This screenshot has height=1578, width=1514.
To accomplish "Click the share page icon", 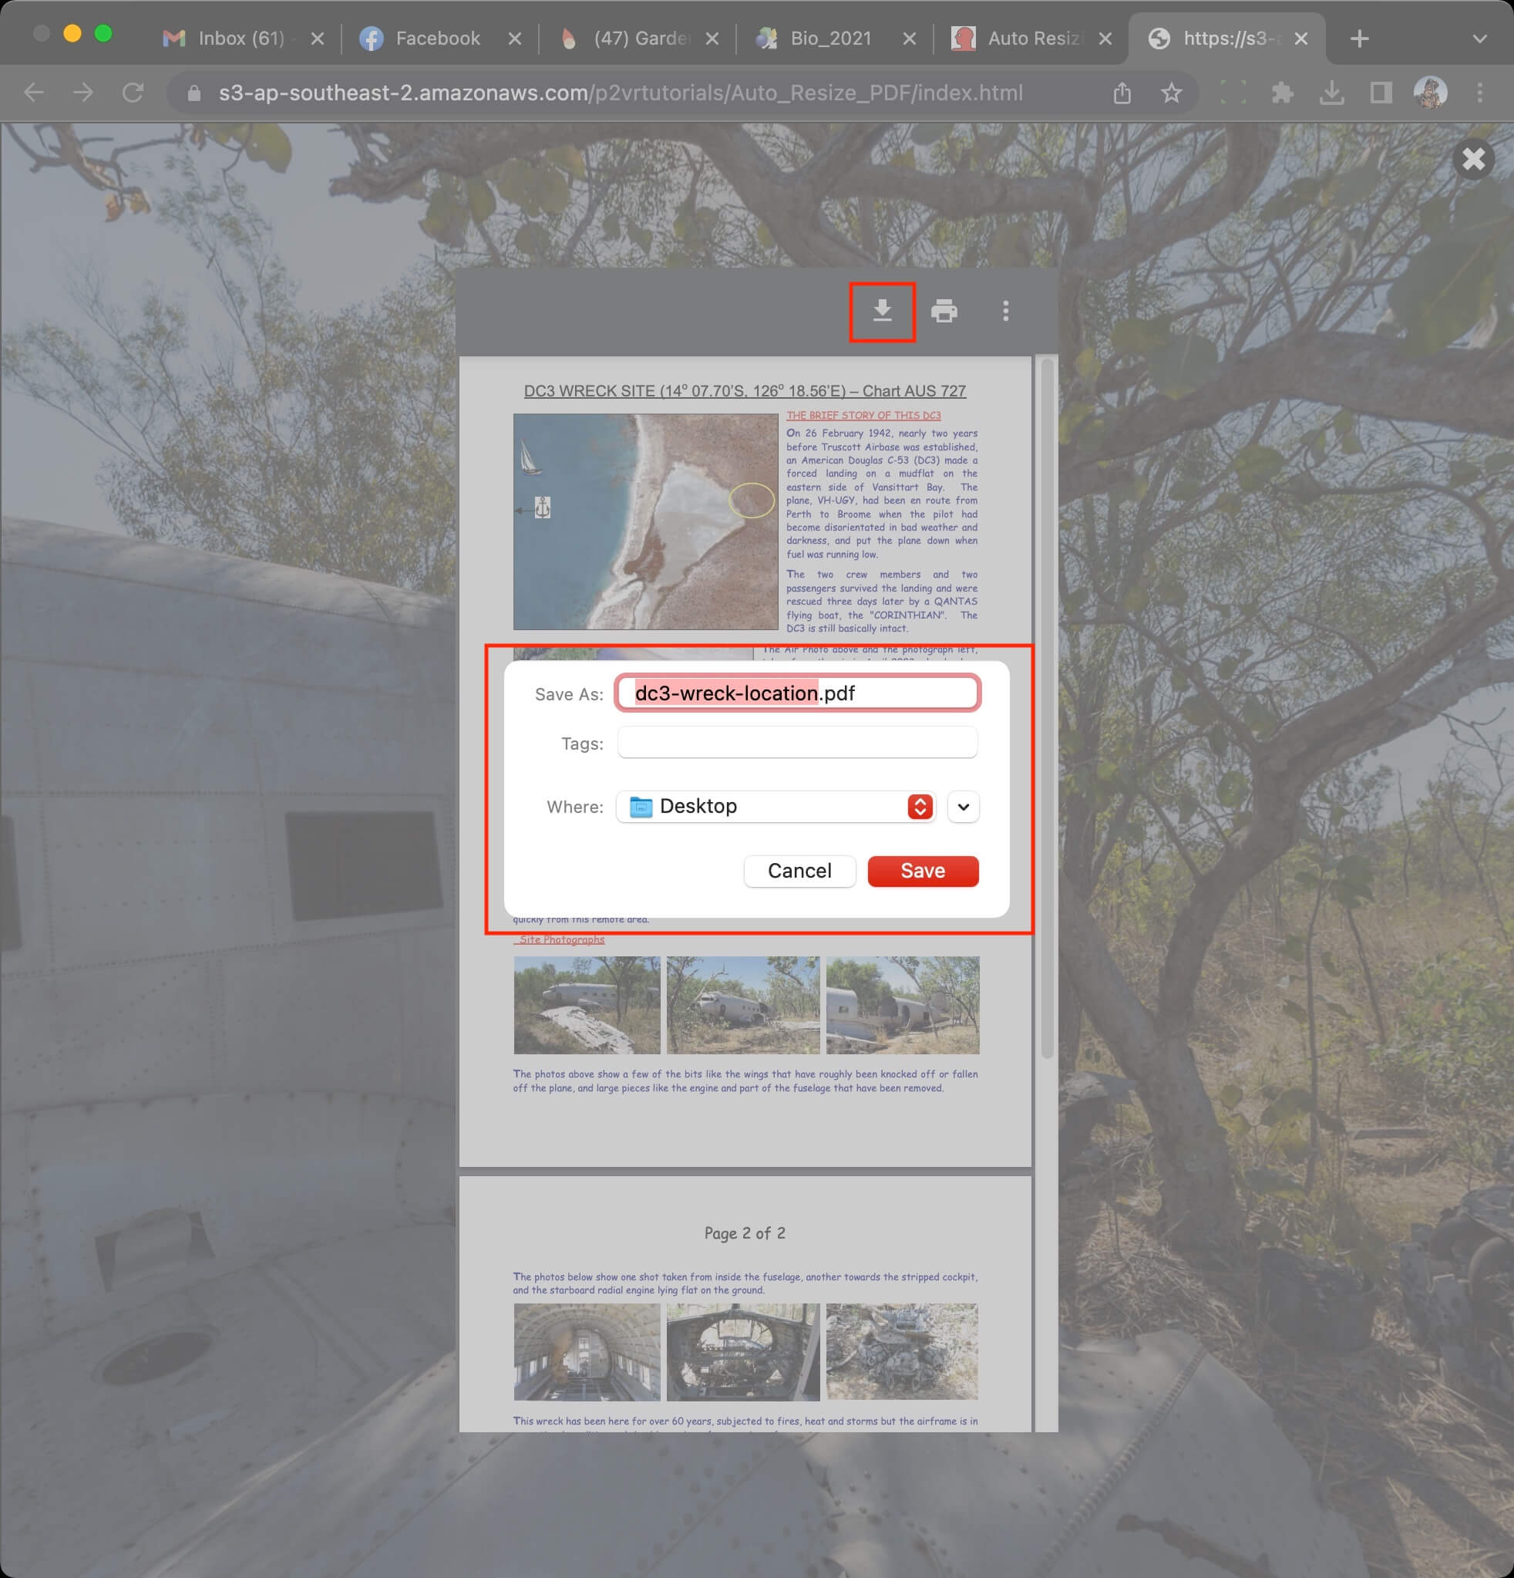I will point(1122,93).
